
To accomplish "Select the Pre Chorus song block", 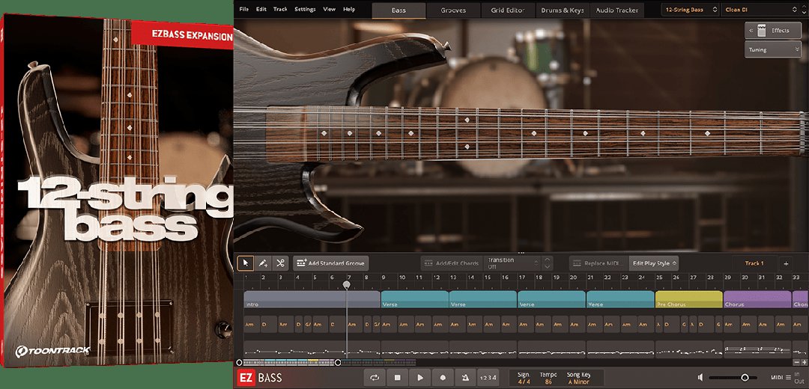I will [688, 300].
